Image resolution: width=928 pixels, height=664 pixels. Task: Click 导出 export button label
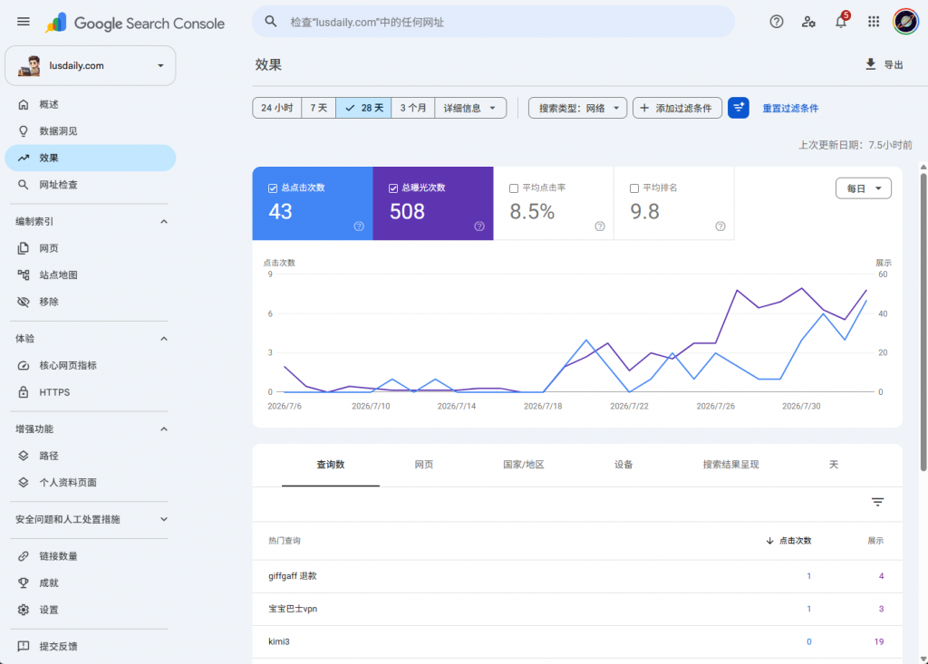tap(893, 65)
